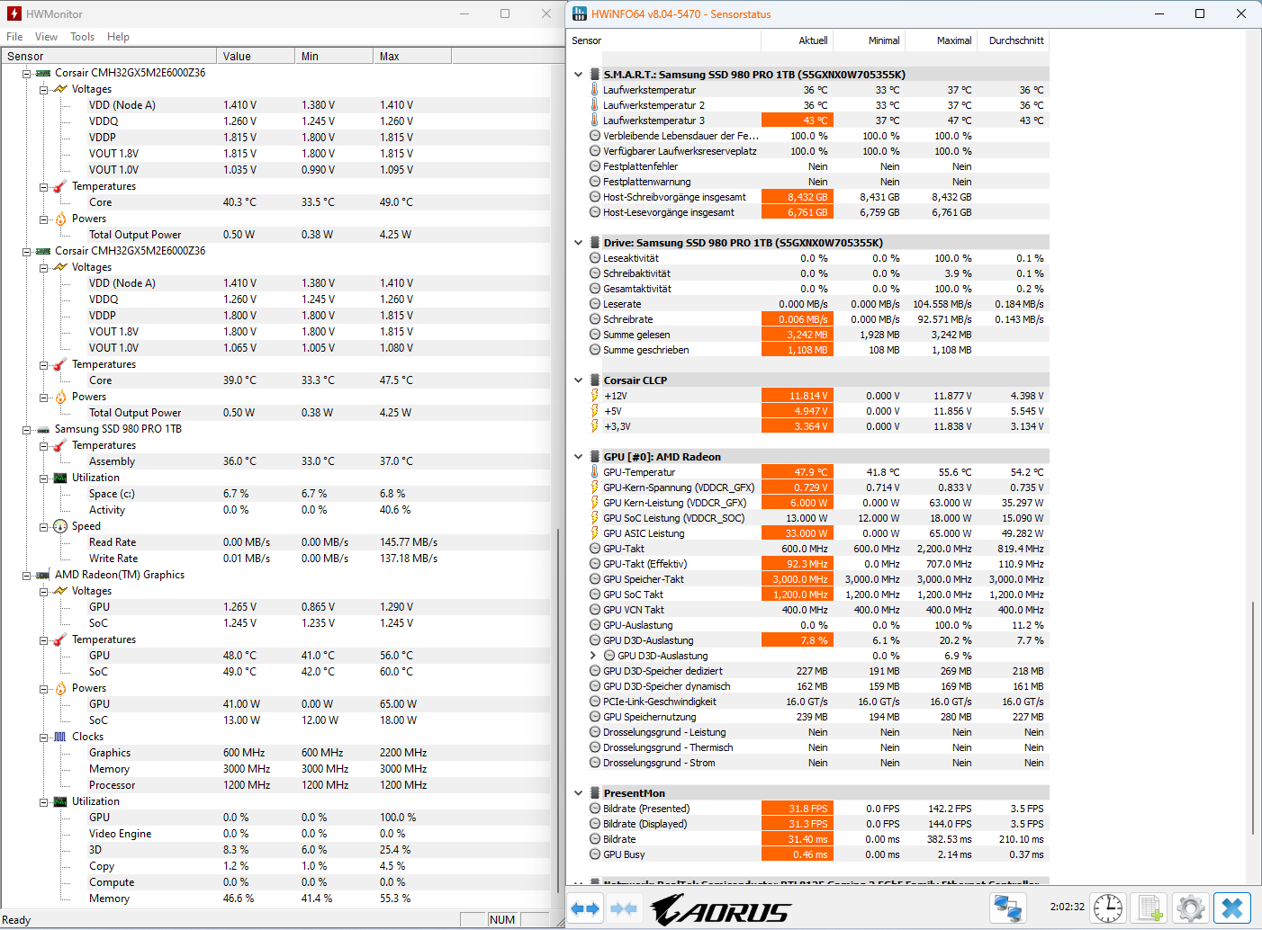Screen dimensions: 1262x930
Task: Click the circle icon beside Bildrate (Presented)
Action: tap(594, 809)
